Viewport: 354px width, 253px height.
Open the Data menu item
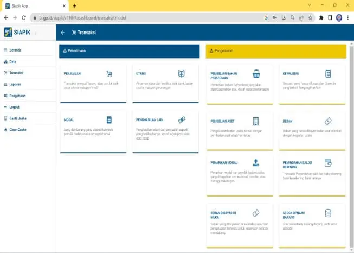point(12,61)
